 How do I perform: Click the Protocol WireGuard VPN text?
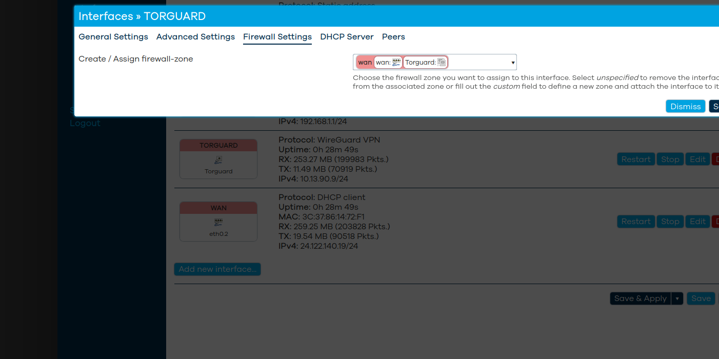coord(329,140)
